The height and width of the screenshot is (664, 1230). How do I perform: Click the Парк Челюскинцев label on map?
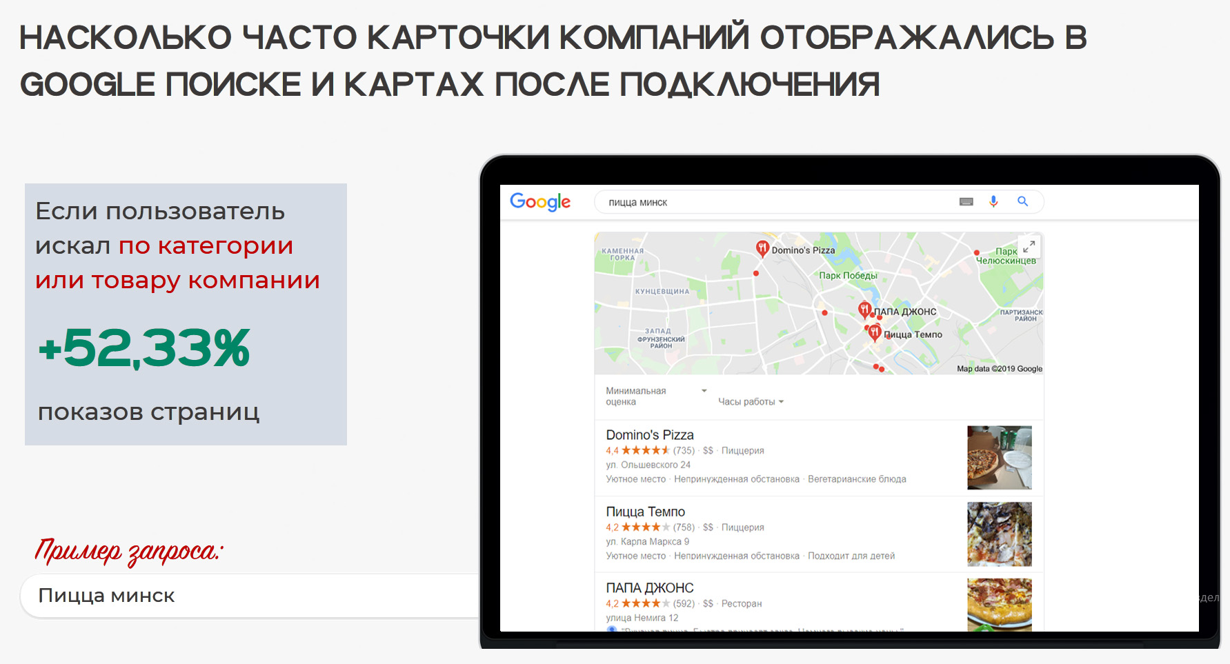click(1006, 256)
